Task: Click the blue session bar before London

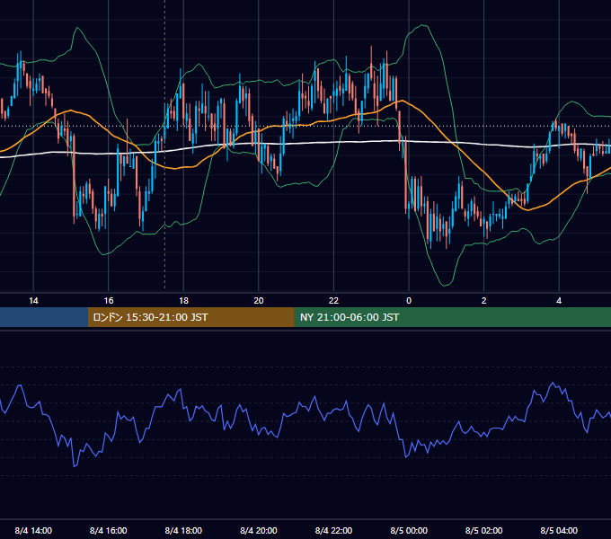Action: click(44, 317)
